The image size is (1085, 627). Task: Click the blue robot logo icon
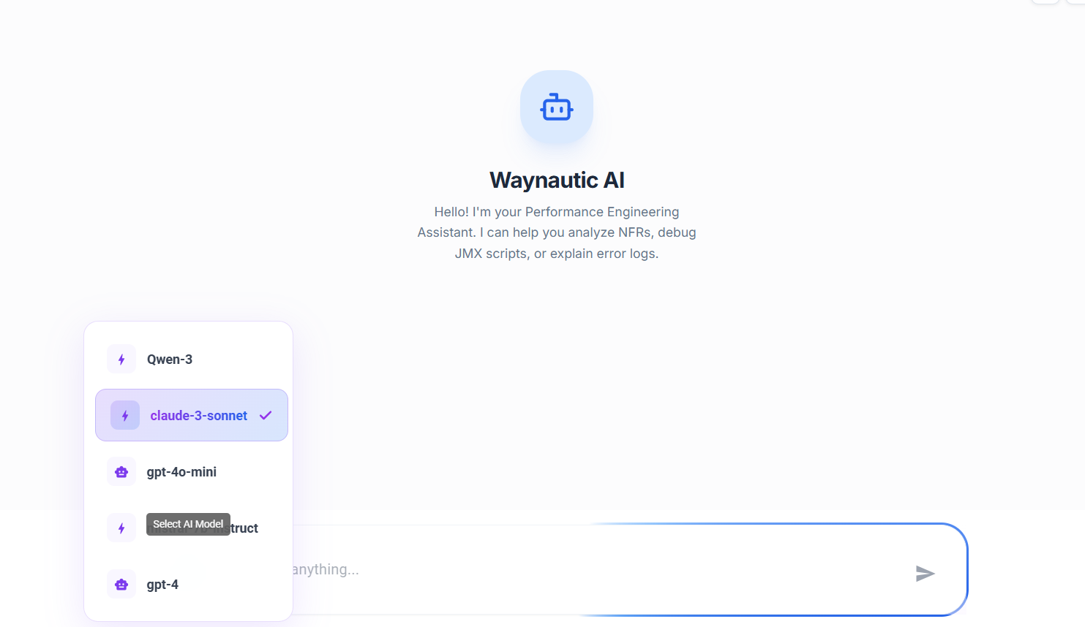[556, 107]
